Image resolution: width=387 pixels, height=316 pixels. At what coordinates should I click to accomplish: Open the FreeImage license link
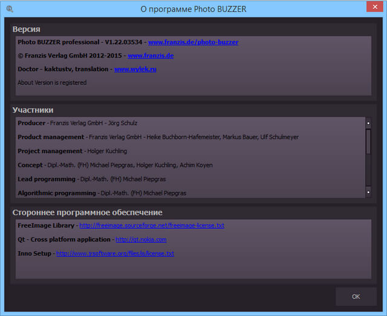click(151, 226)
